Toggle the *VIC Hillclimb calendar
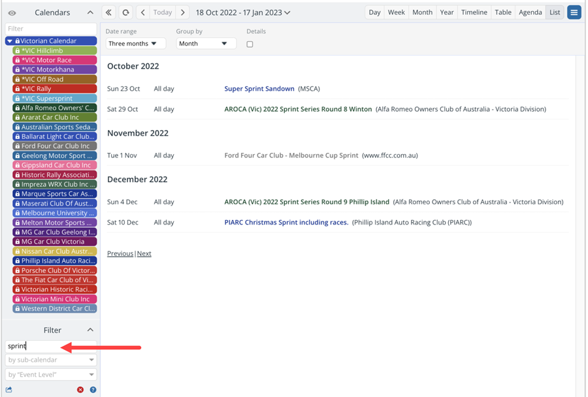The image size is (588, 397). [55, 51]
